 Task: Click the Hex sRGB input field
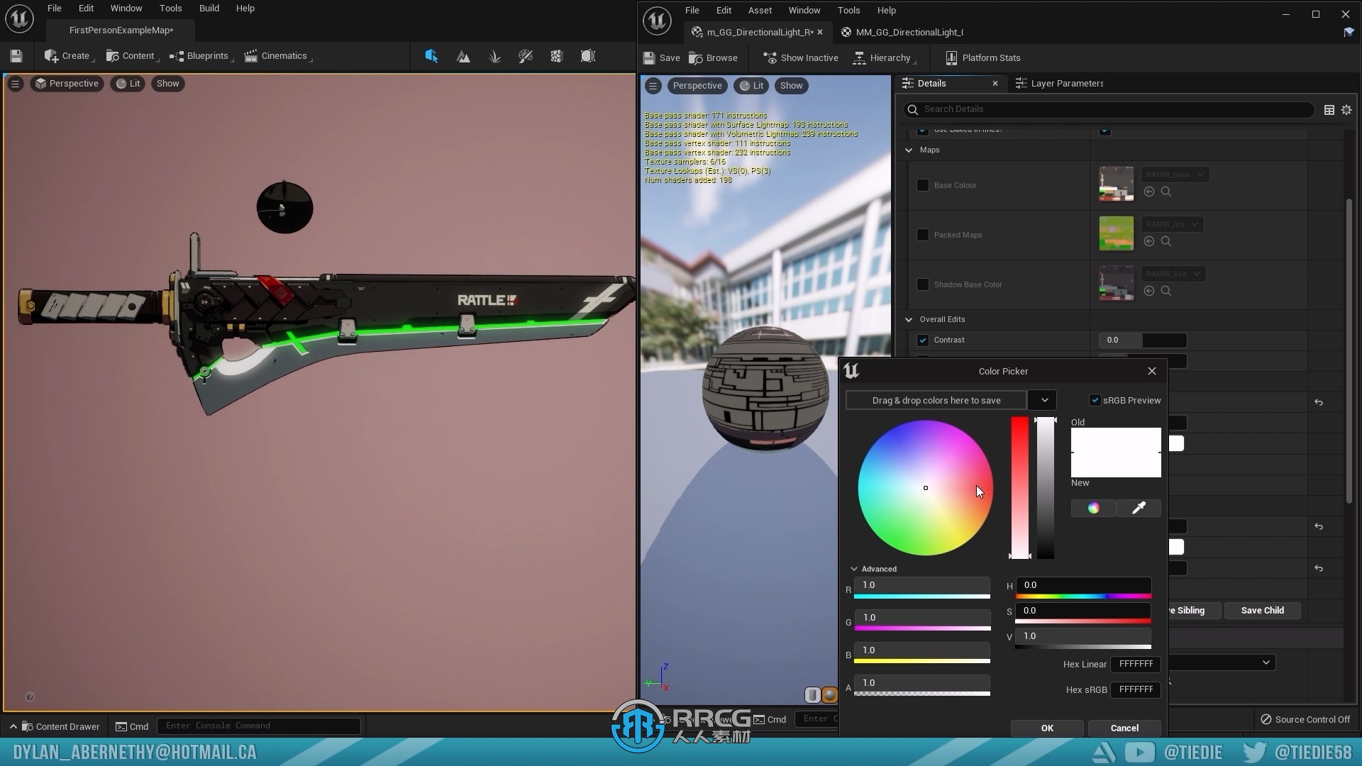click(1136, 689)
